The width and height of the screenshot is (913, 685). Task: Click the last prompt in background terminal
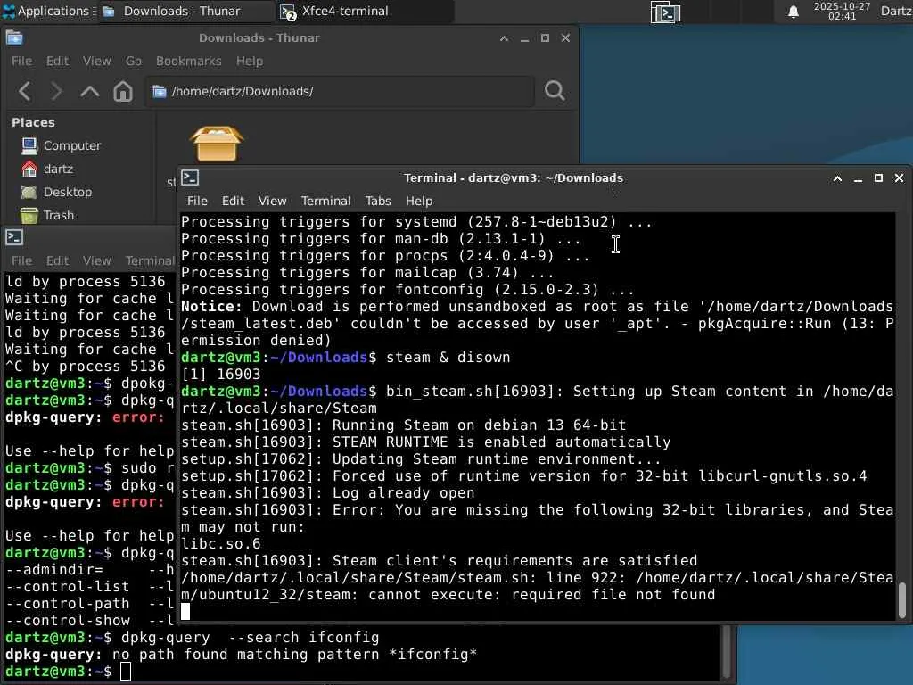(x=58, y=671)
